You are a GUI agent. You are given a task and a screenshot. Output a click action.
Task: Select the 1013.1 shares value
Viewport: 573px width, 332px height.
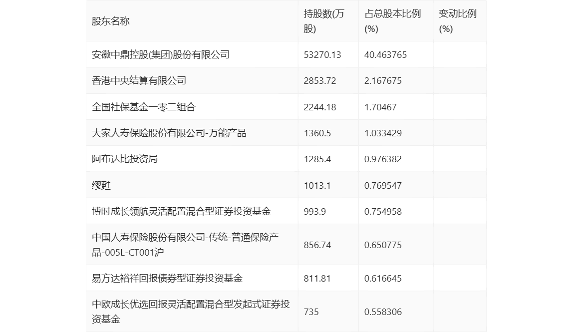point(317,185)
